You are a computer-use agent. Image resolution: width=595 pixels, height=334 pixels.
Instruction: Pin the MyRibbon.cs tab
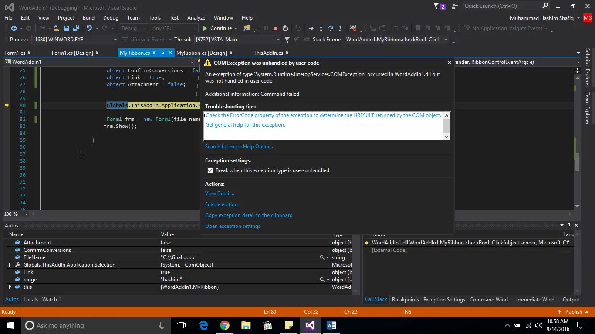tap(162, 53)
